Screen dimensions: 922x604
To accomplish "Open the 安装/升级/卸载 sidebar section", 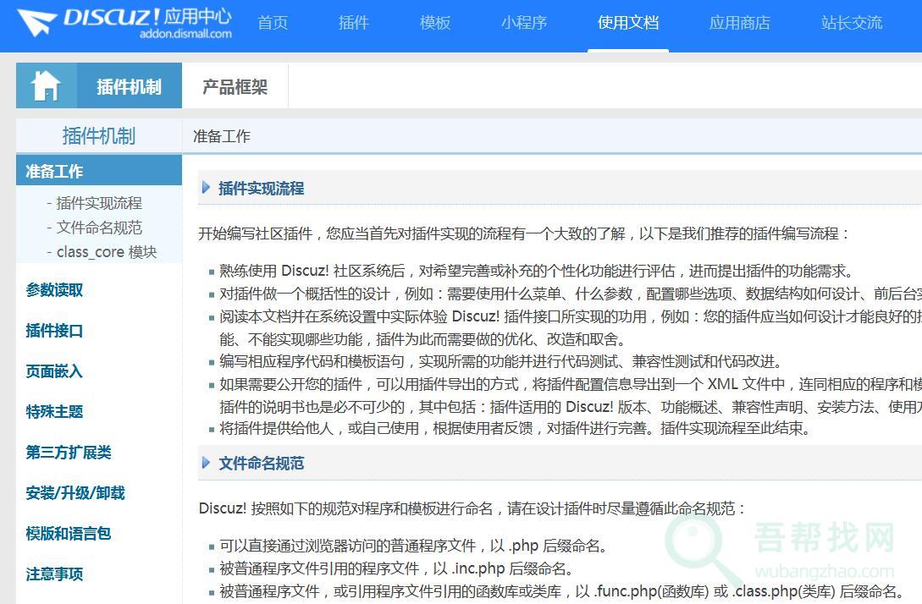I will pyautogui.click(x=75, y=493).
